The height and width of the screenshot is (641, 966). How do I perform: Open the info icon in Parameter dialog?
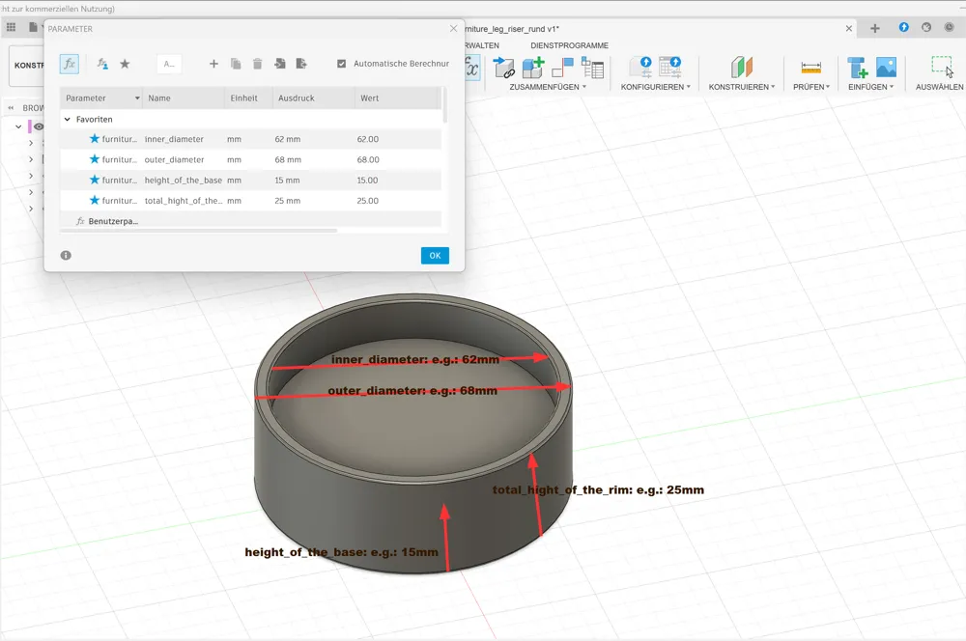pos(66,255)
